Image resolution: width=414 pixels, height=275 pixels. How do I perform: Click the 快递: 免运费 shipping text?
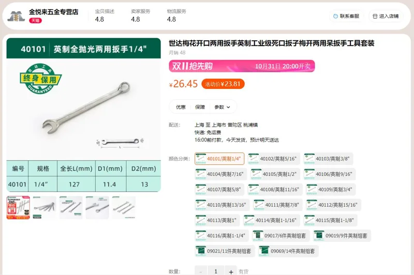[x=208, y=132]
